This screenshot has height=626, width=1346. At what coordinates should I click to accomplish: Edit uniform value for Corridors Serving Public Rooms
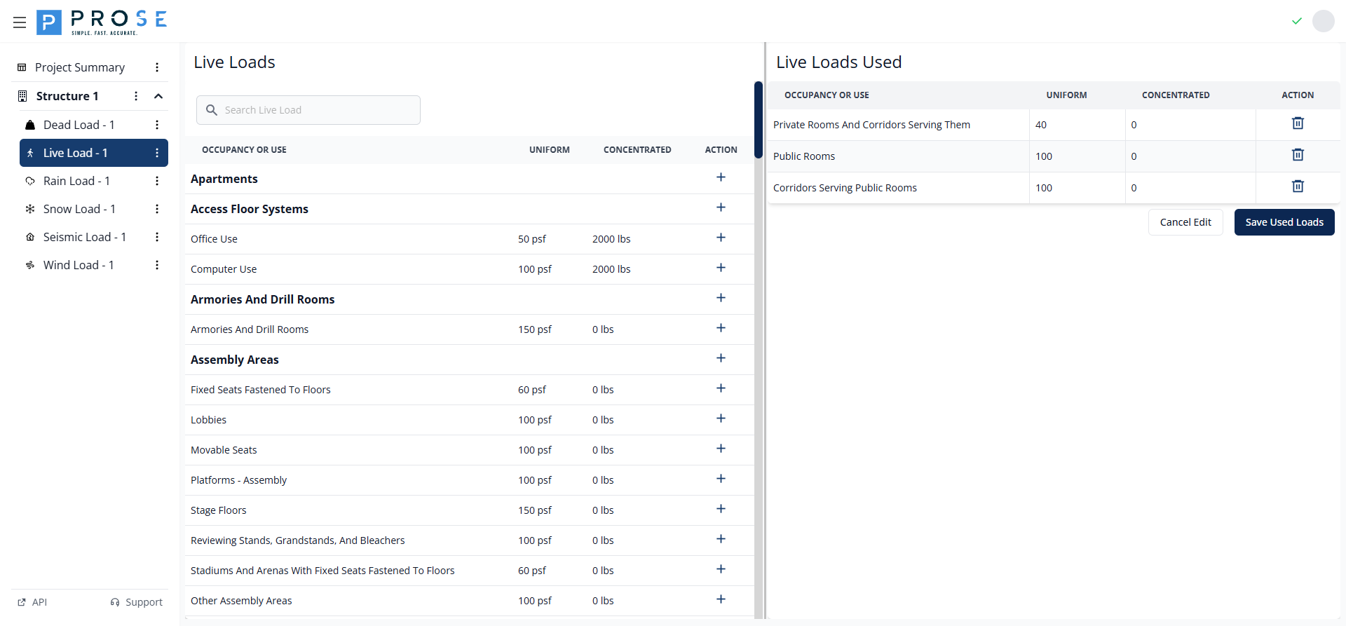point(1077,188)
